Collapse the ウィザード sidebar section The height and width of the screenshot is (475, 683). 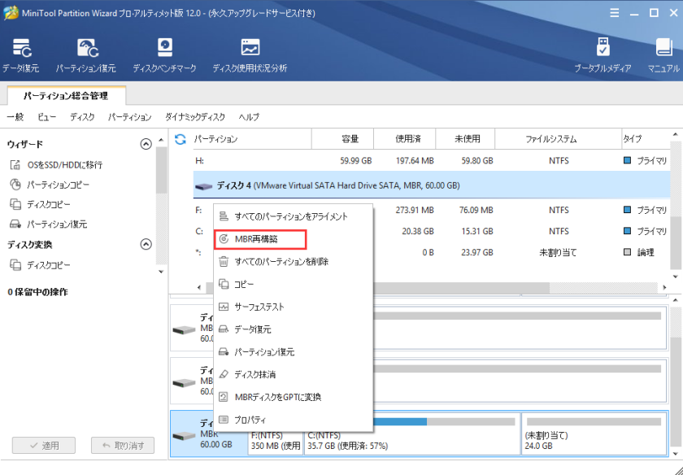coord(146,143)
